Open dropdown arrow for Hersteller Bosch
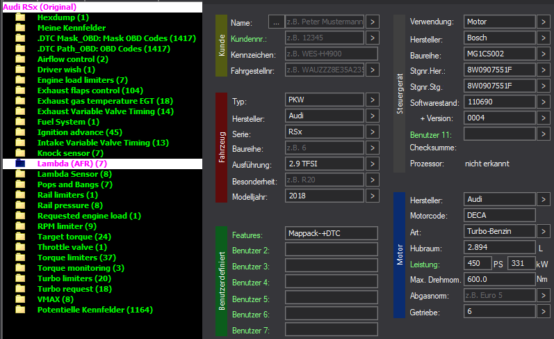The image size is (554, 339). click(544, 38)
